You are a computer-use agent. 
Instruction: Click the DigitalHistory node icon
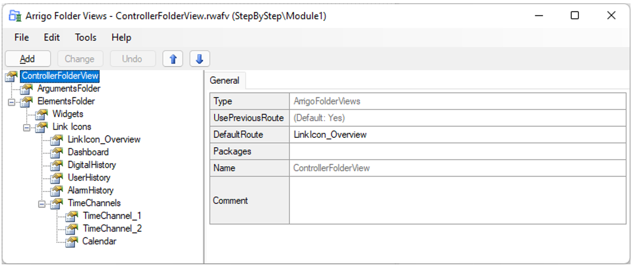pyautogui.click(x=57, y=165)
